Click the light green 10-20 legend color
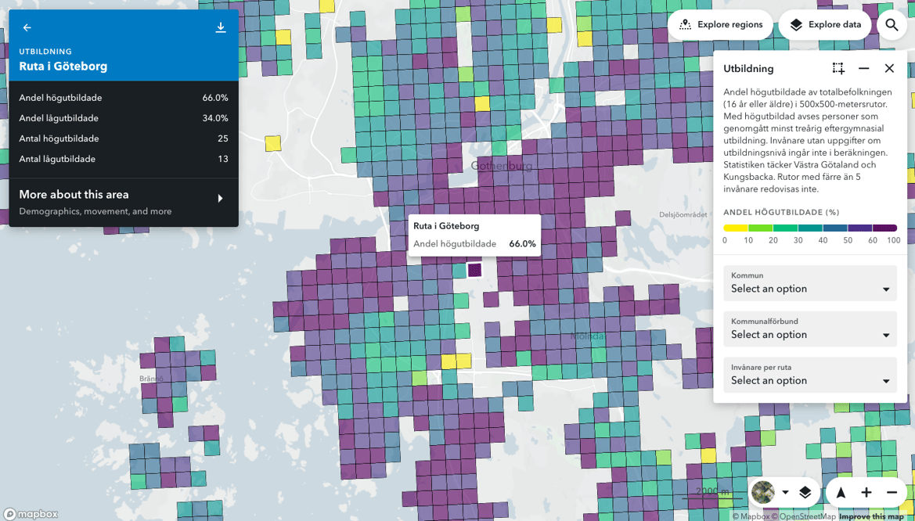This screenshot has height=521, width=915. point(761,228)
